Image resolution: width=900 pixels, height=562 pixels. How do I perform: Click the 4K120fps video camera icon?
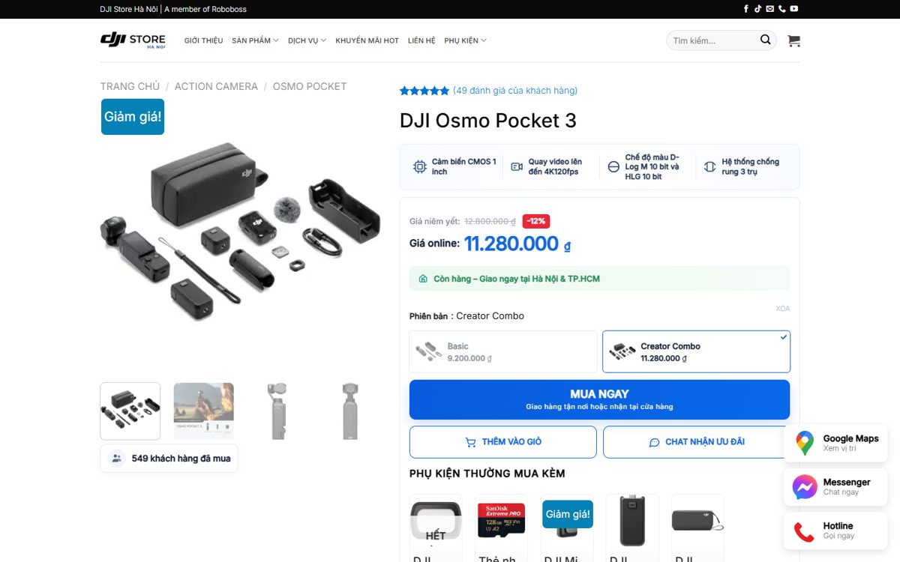tap(517, 166)
